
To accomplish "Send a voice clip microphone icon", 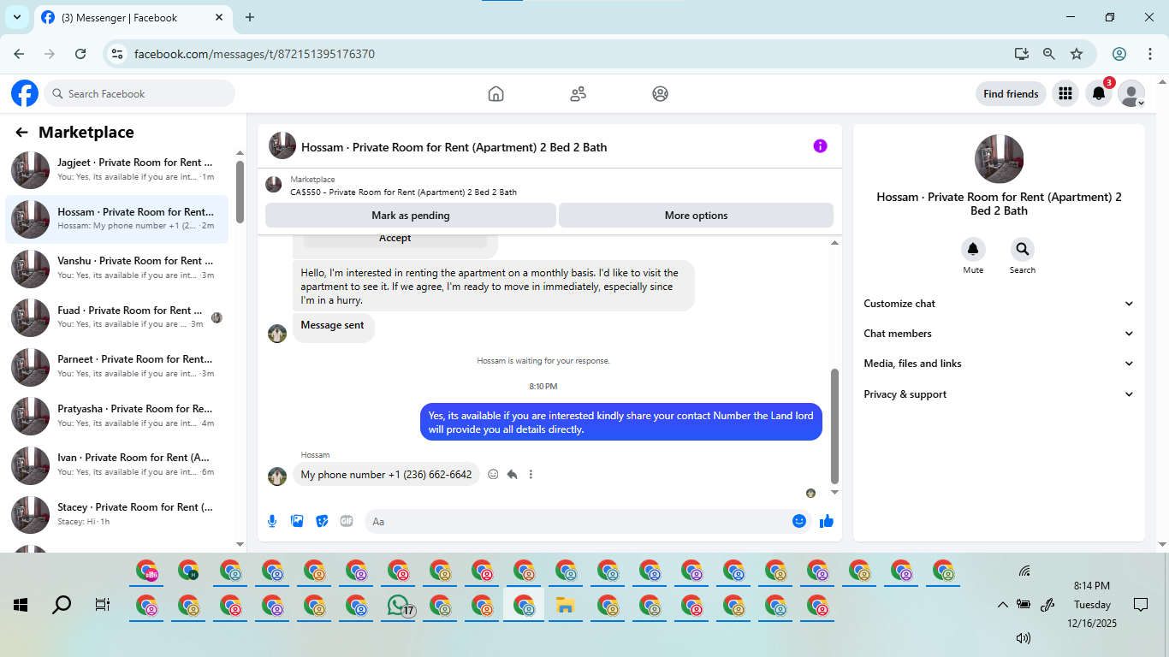I will click(x=272, y=521).
